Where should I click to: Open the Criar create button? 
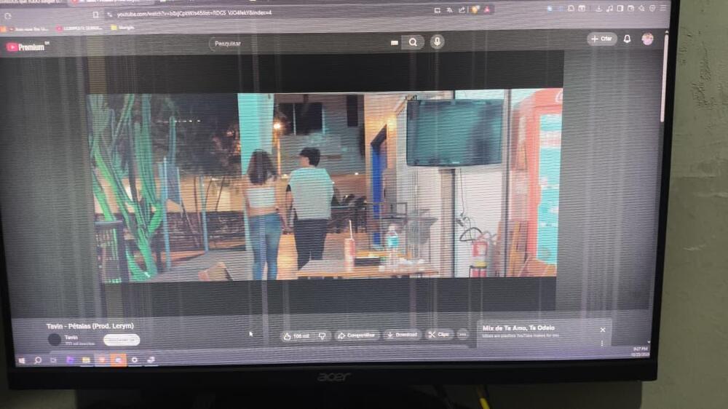point(602,39)
